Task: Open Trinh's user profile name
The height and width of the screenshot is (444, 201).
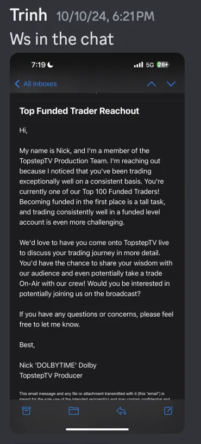Action: tap(29, 15)
